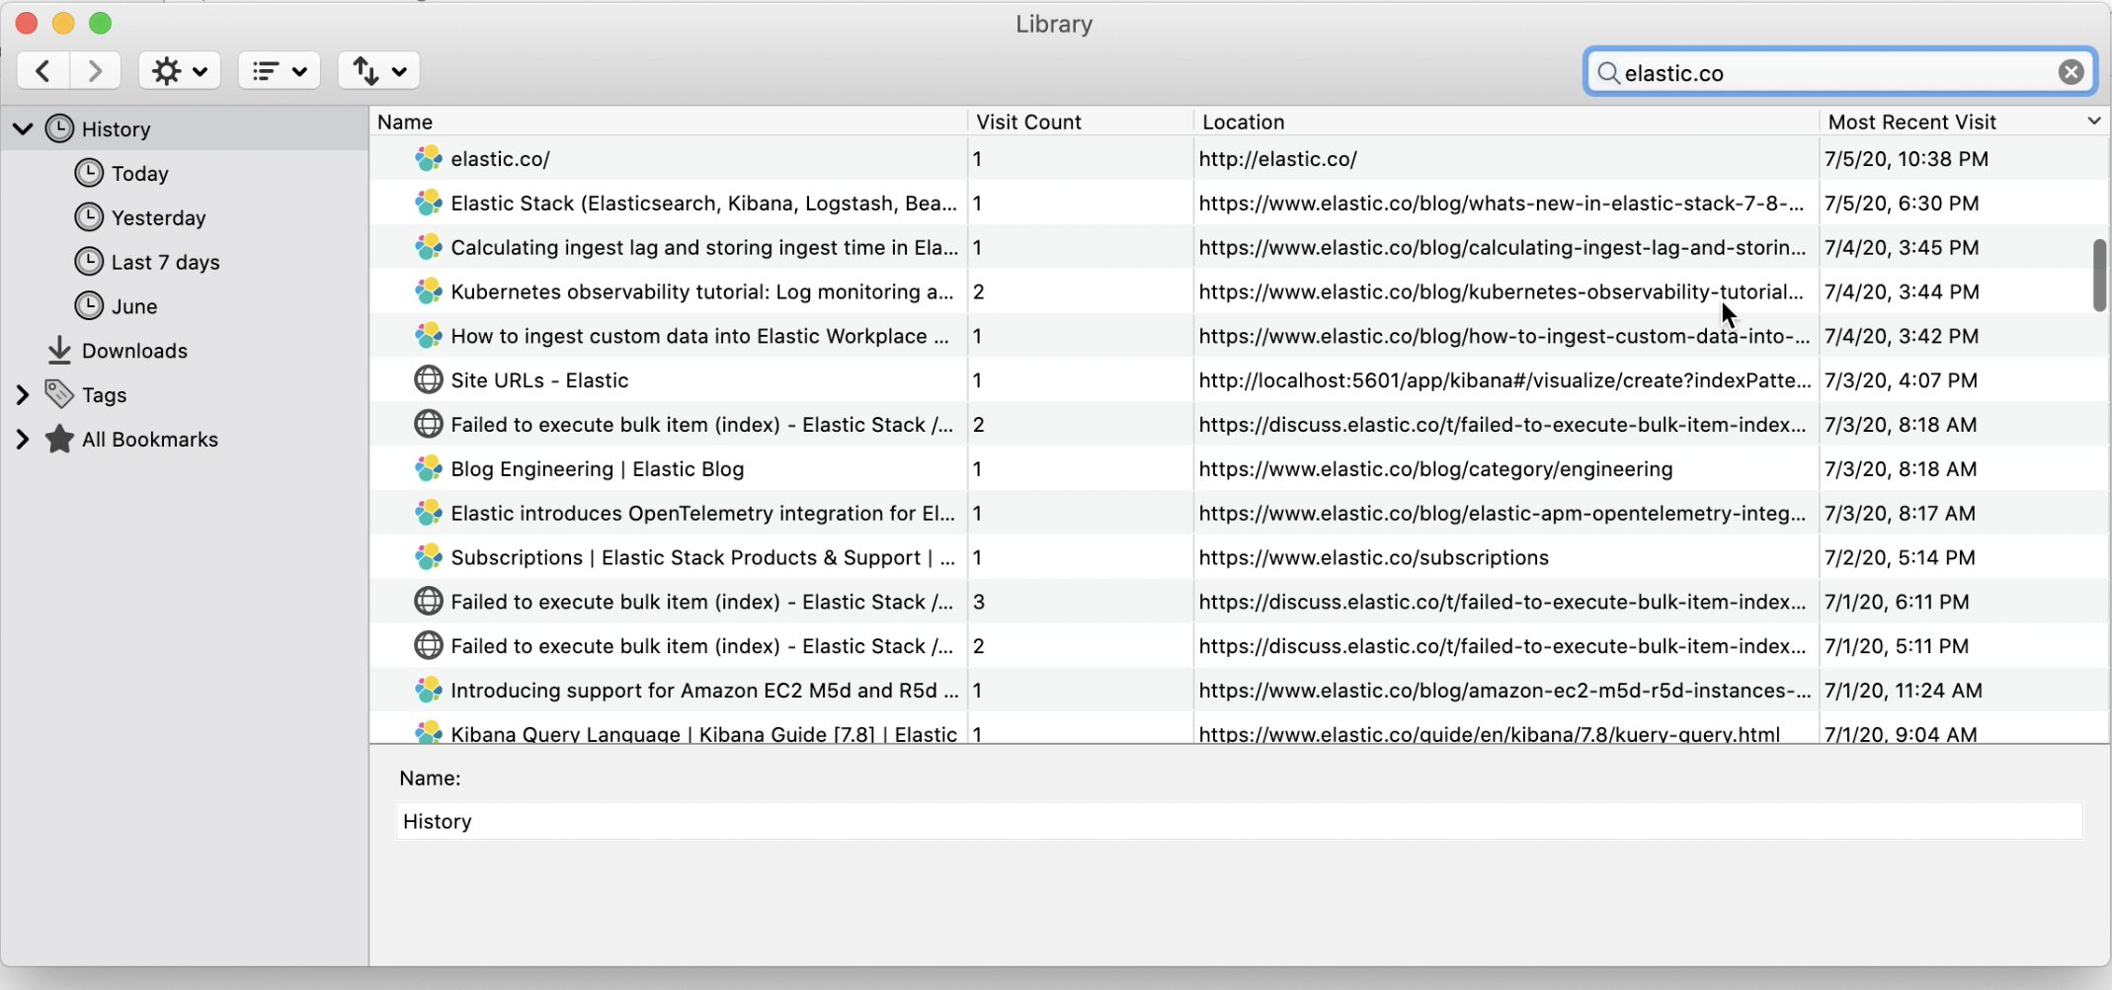
Task: Select 'Elastic introduces OpenTelemetry integration' entry
Action: [702, 514]
